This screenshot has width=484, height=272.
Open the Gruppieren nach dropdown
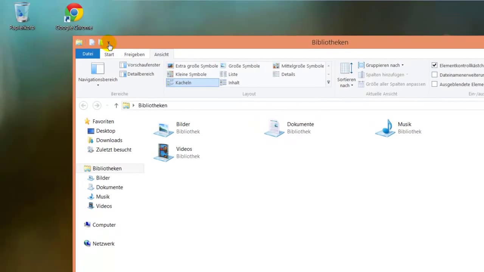click(381, 65)
